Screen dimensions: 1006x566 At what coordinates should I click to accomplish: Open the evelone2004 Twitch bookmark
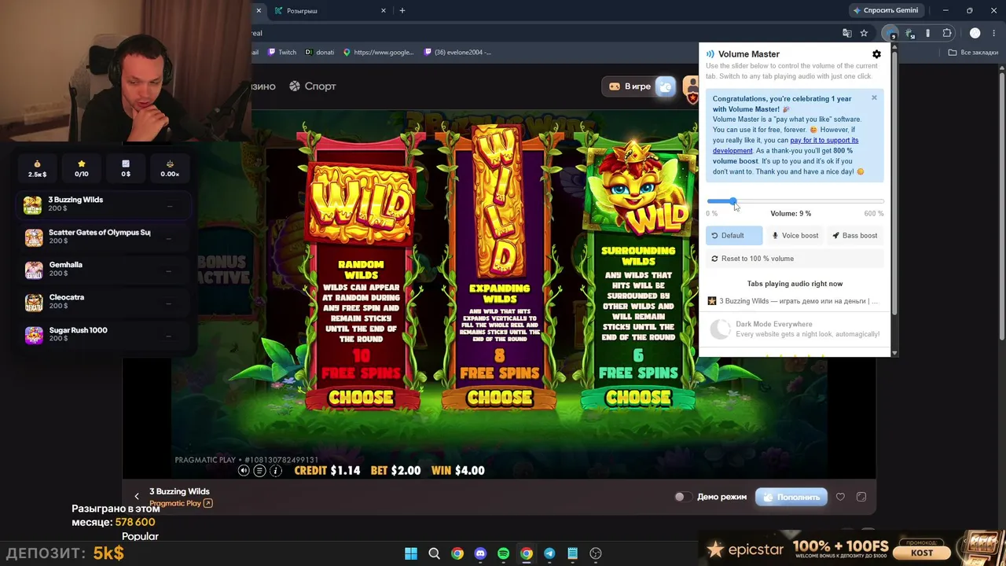[x=457, y=53]
